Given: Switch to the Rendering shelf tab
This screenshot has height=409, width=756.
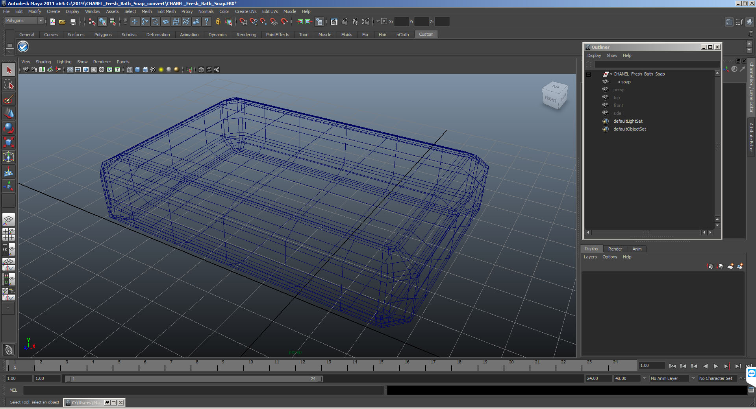Looking at the screenshot, I should point(246,35).
